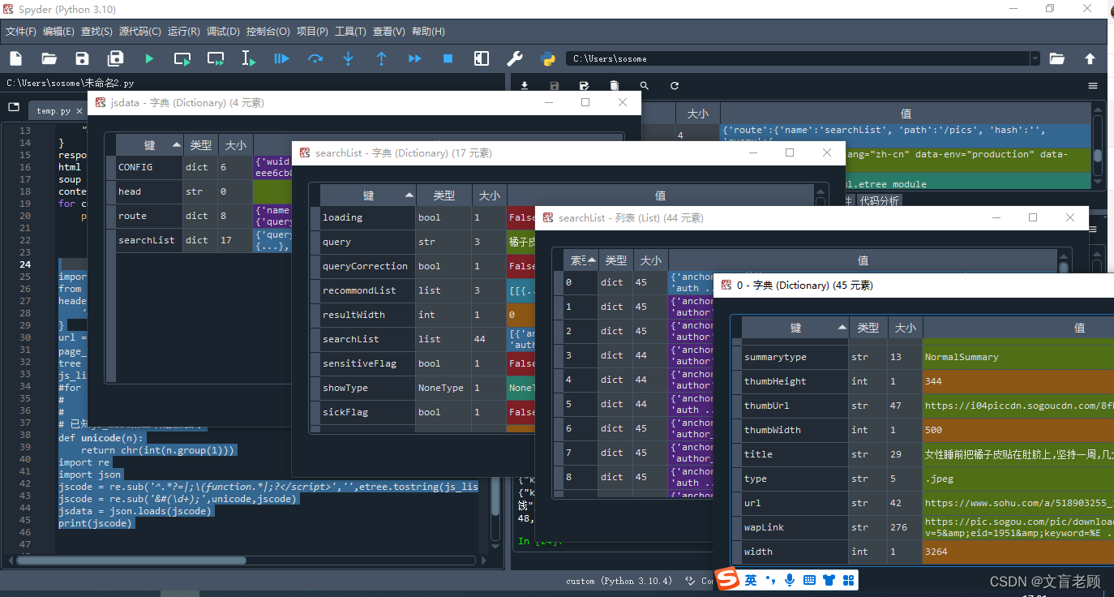Image resolution: width=1114 pixels, height=597 pixels.
Task: Expand the working directory path dropdown
Action: [x=1034, y=58]
